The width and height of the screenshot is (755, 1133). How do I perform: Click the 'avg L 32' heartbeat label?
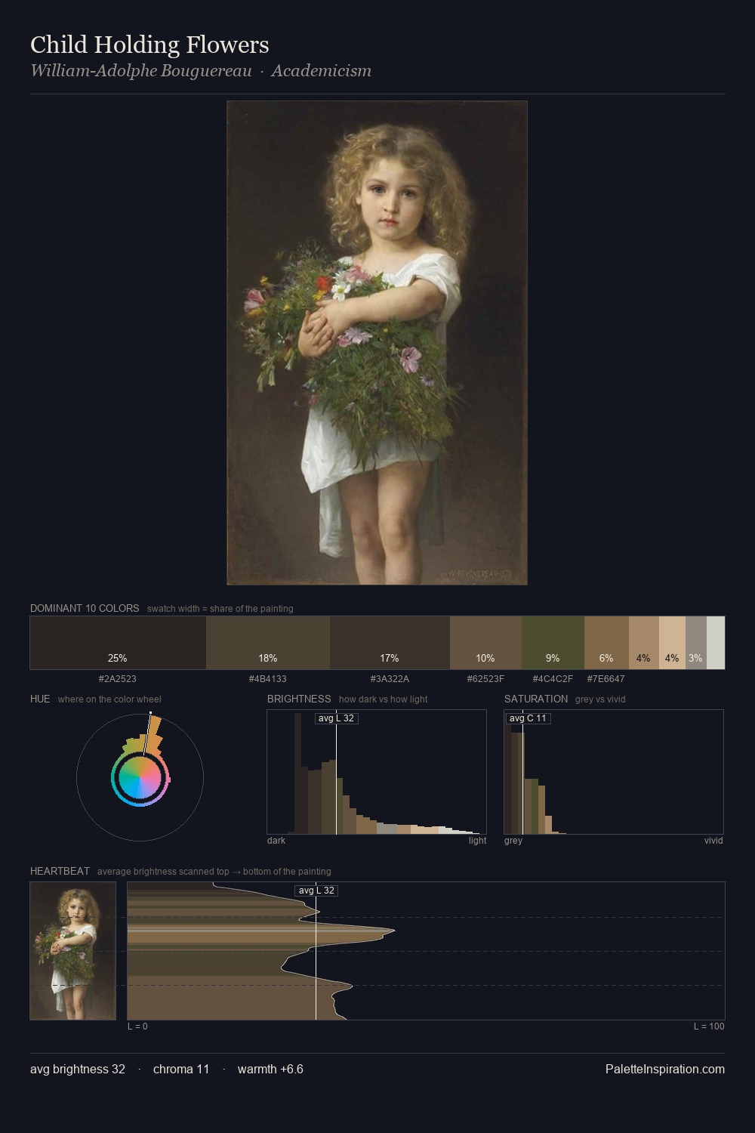(x=316, y=891)
